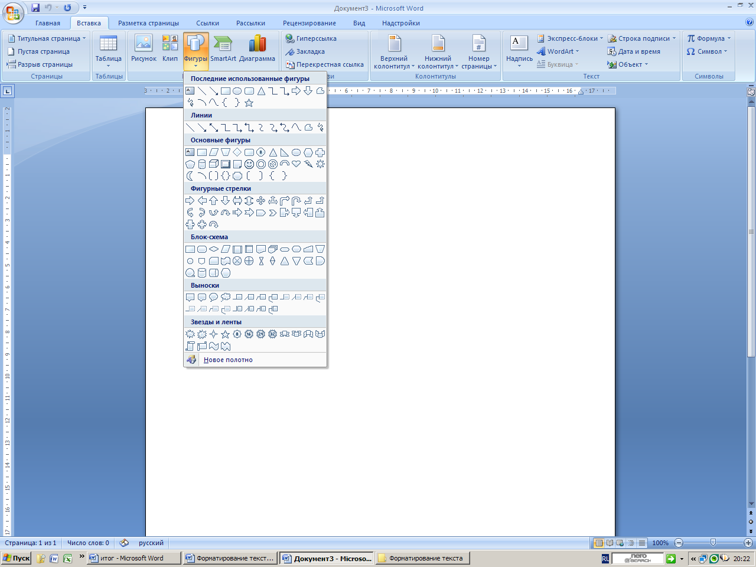Toggle Full Screen Reading view
This screenshot has width=756, height=567.
click(610, 543)
